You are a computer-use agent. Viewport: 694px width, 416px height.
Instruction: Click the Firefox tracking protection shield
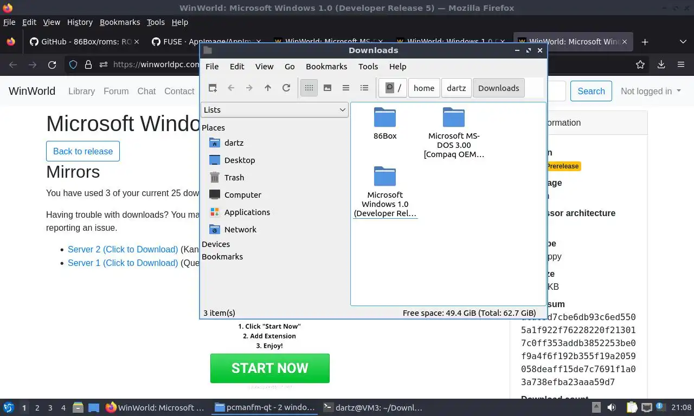73,64
